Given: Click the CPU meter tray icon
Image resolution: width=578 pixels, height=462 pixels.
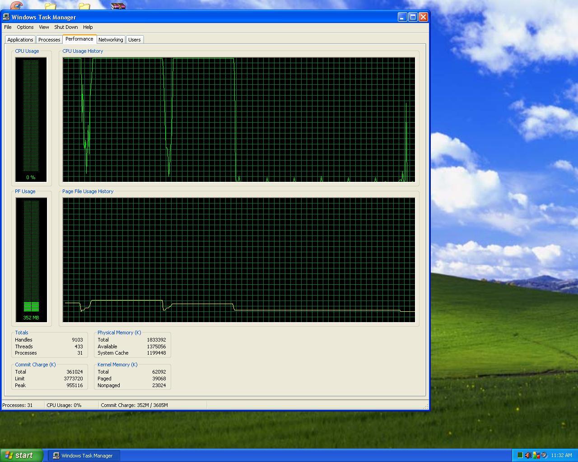Looking at the screenshot, I should tap(520, 455).
